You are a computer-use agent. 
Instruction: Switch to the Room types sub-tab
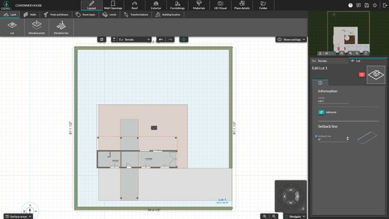coord(86,14)
